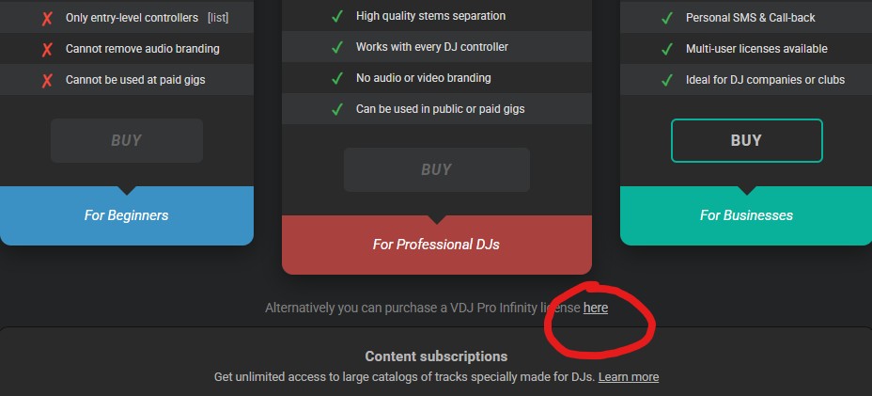Viewport: 872px width, 396px height.
Task: Click the red X beside paid gigs restriction
Action: (46, 80)
